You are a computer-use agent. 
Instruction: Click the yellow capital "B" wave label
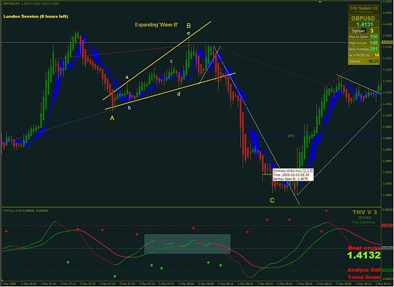188,26
